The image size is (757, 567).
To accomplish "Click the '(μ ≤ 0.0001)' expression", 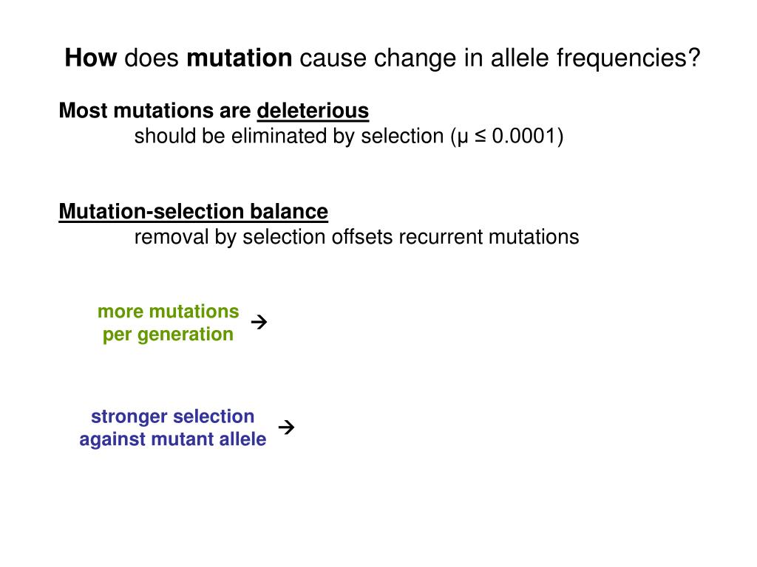I will coord(507,136).
